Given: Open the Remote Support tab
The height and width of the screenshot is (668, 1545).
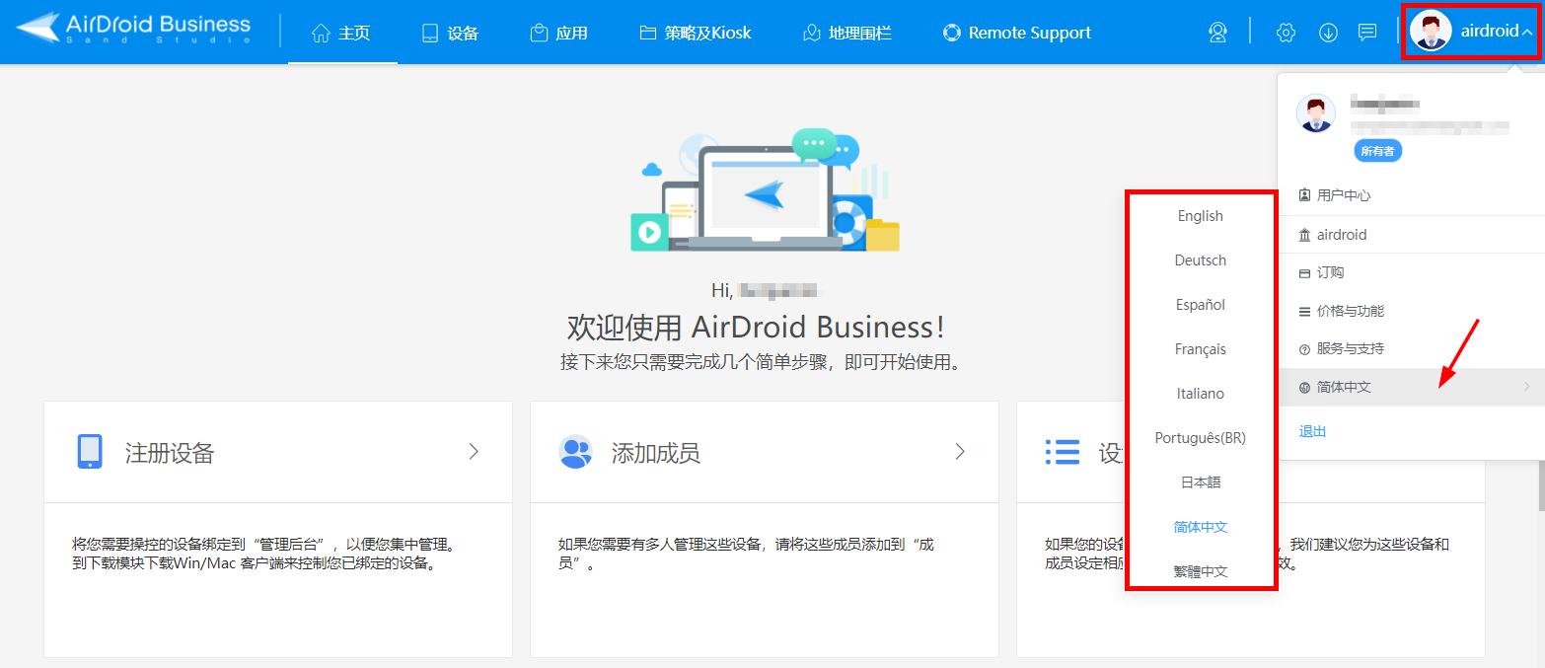Looking at the screenshot, I should (x=1017, y=33).
